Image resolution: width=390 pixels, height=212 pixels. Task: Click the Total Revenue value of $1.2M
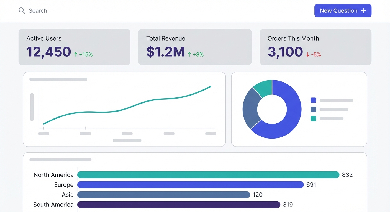(165, 52)
